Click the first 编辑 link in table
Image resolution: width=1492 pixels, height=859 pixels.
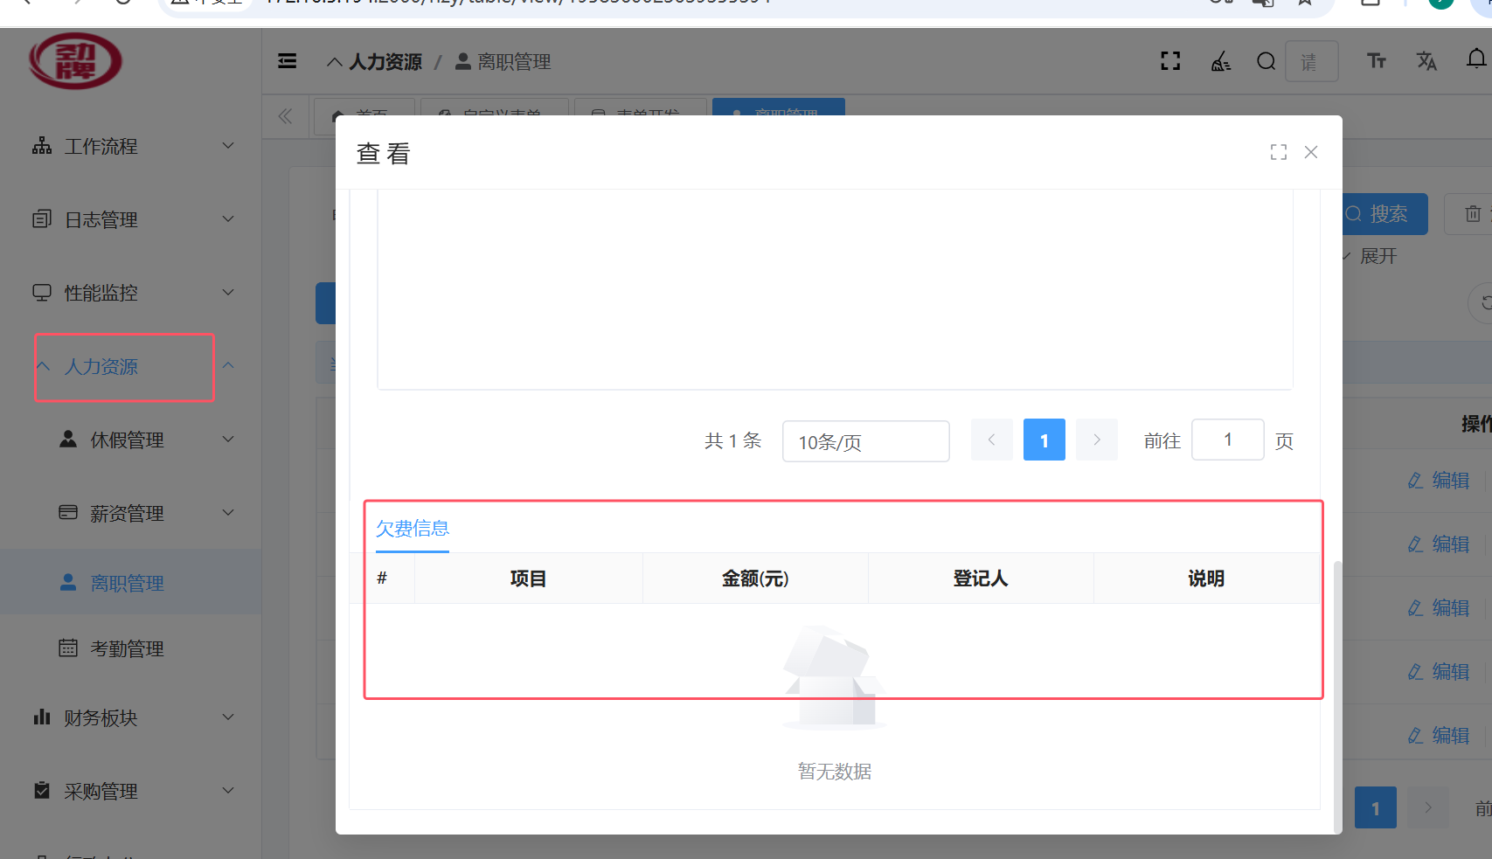1439,481
